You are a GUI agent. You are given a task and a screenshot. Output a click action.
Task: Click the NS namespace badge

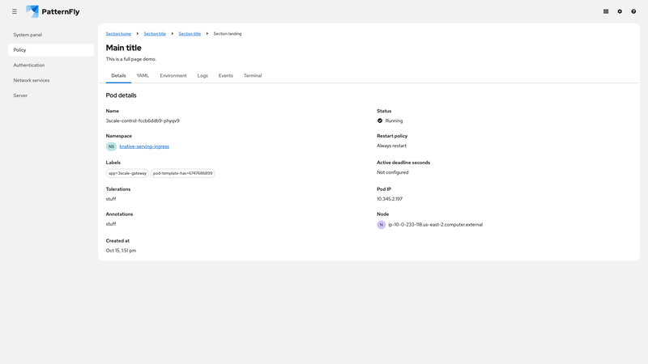coord(112,146)
